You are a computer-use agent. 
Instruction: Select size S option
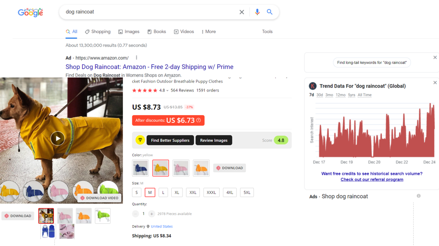coord(136,193)
